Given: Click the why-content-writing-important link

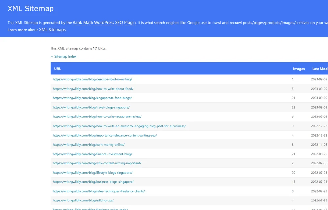Looking at the screenshot, I should coord(96,163).
